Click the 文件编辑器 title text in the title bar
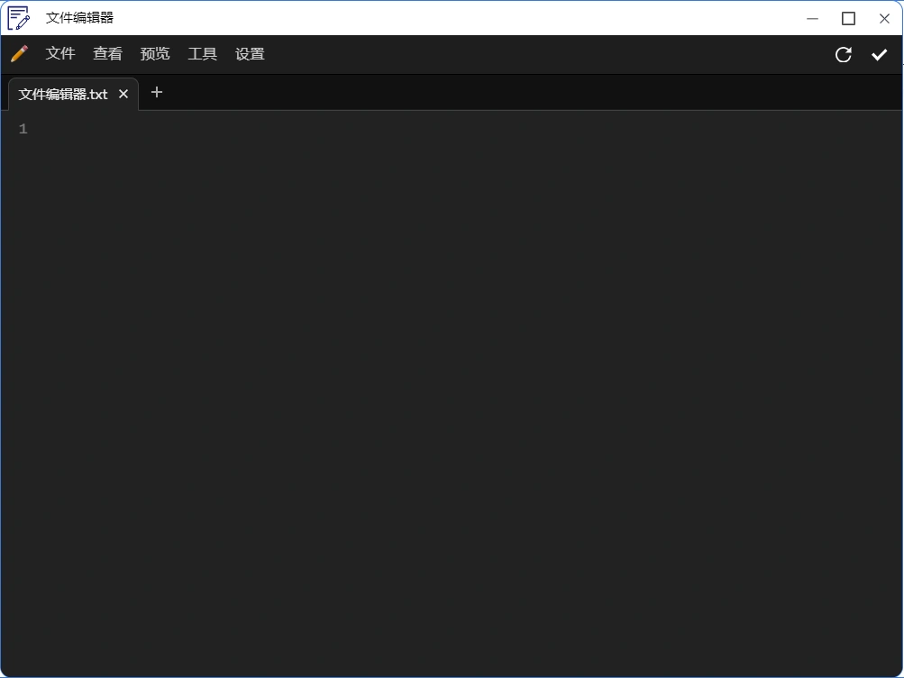This screenshot has width=904, height=678. [x=80, y=18]
